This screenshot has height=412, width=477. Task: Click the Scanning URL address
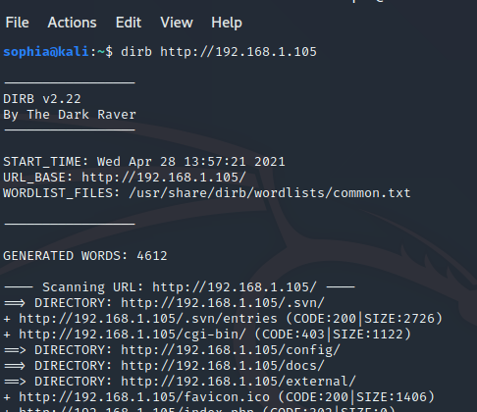pos(235,287)
